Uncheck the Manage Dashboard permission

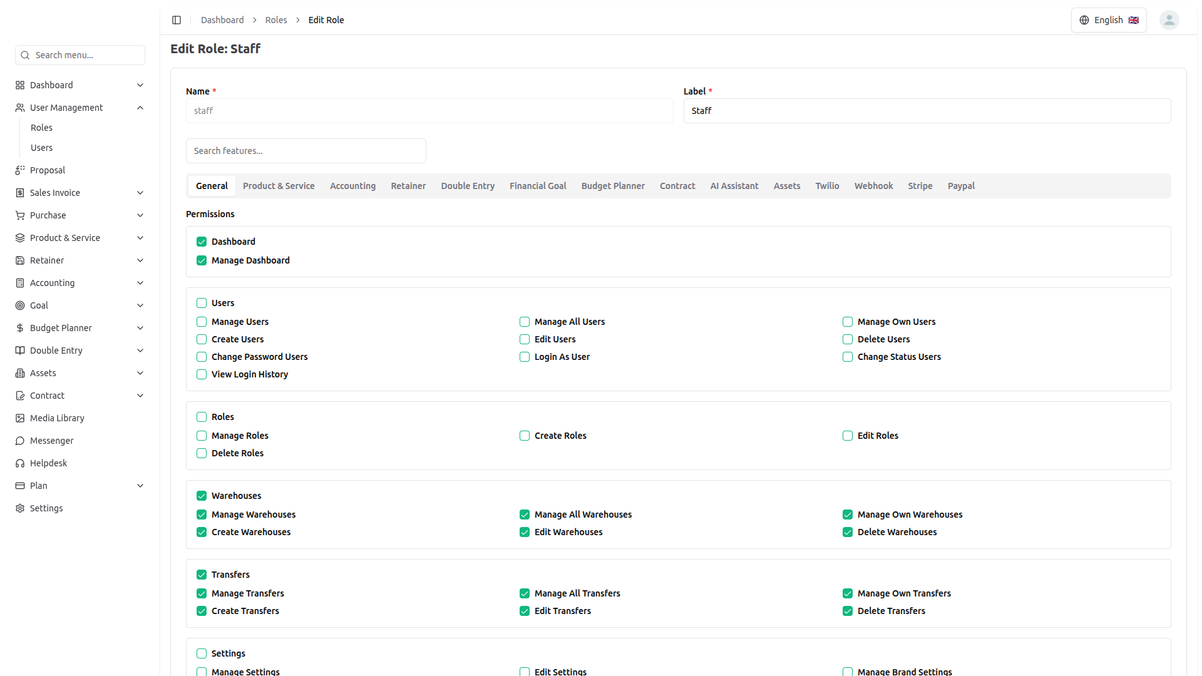point(202,260)
